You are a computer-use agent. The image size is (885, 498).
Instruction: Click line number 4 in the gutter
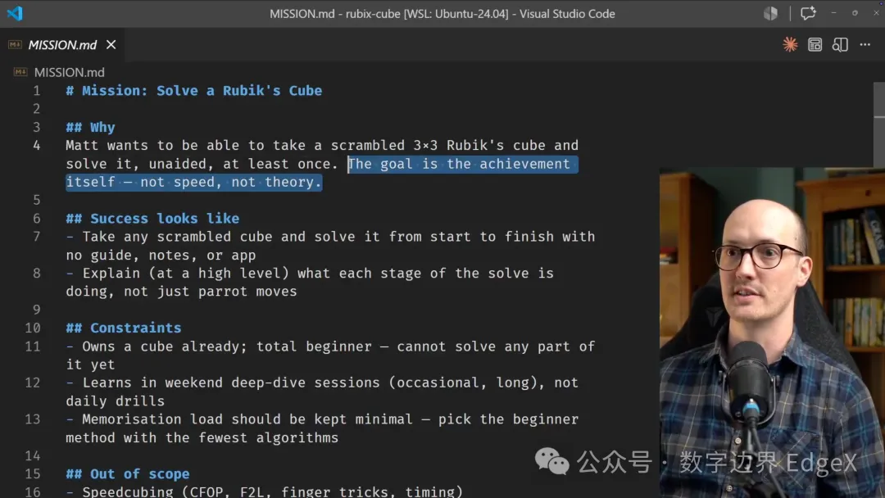(36, 146)
